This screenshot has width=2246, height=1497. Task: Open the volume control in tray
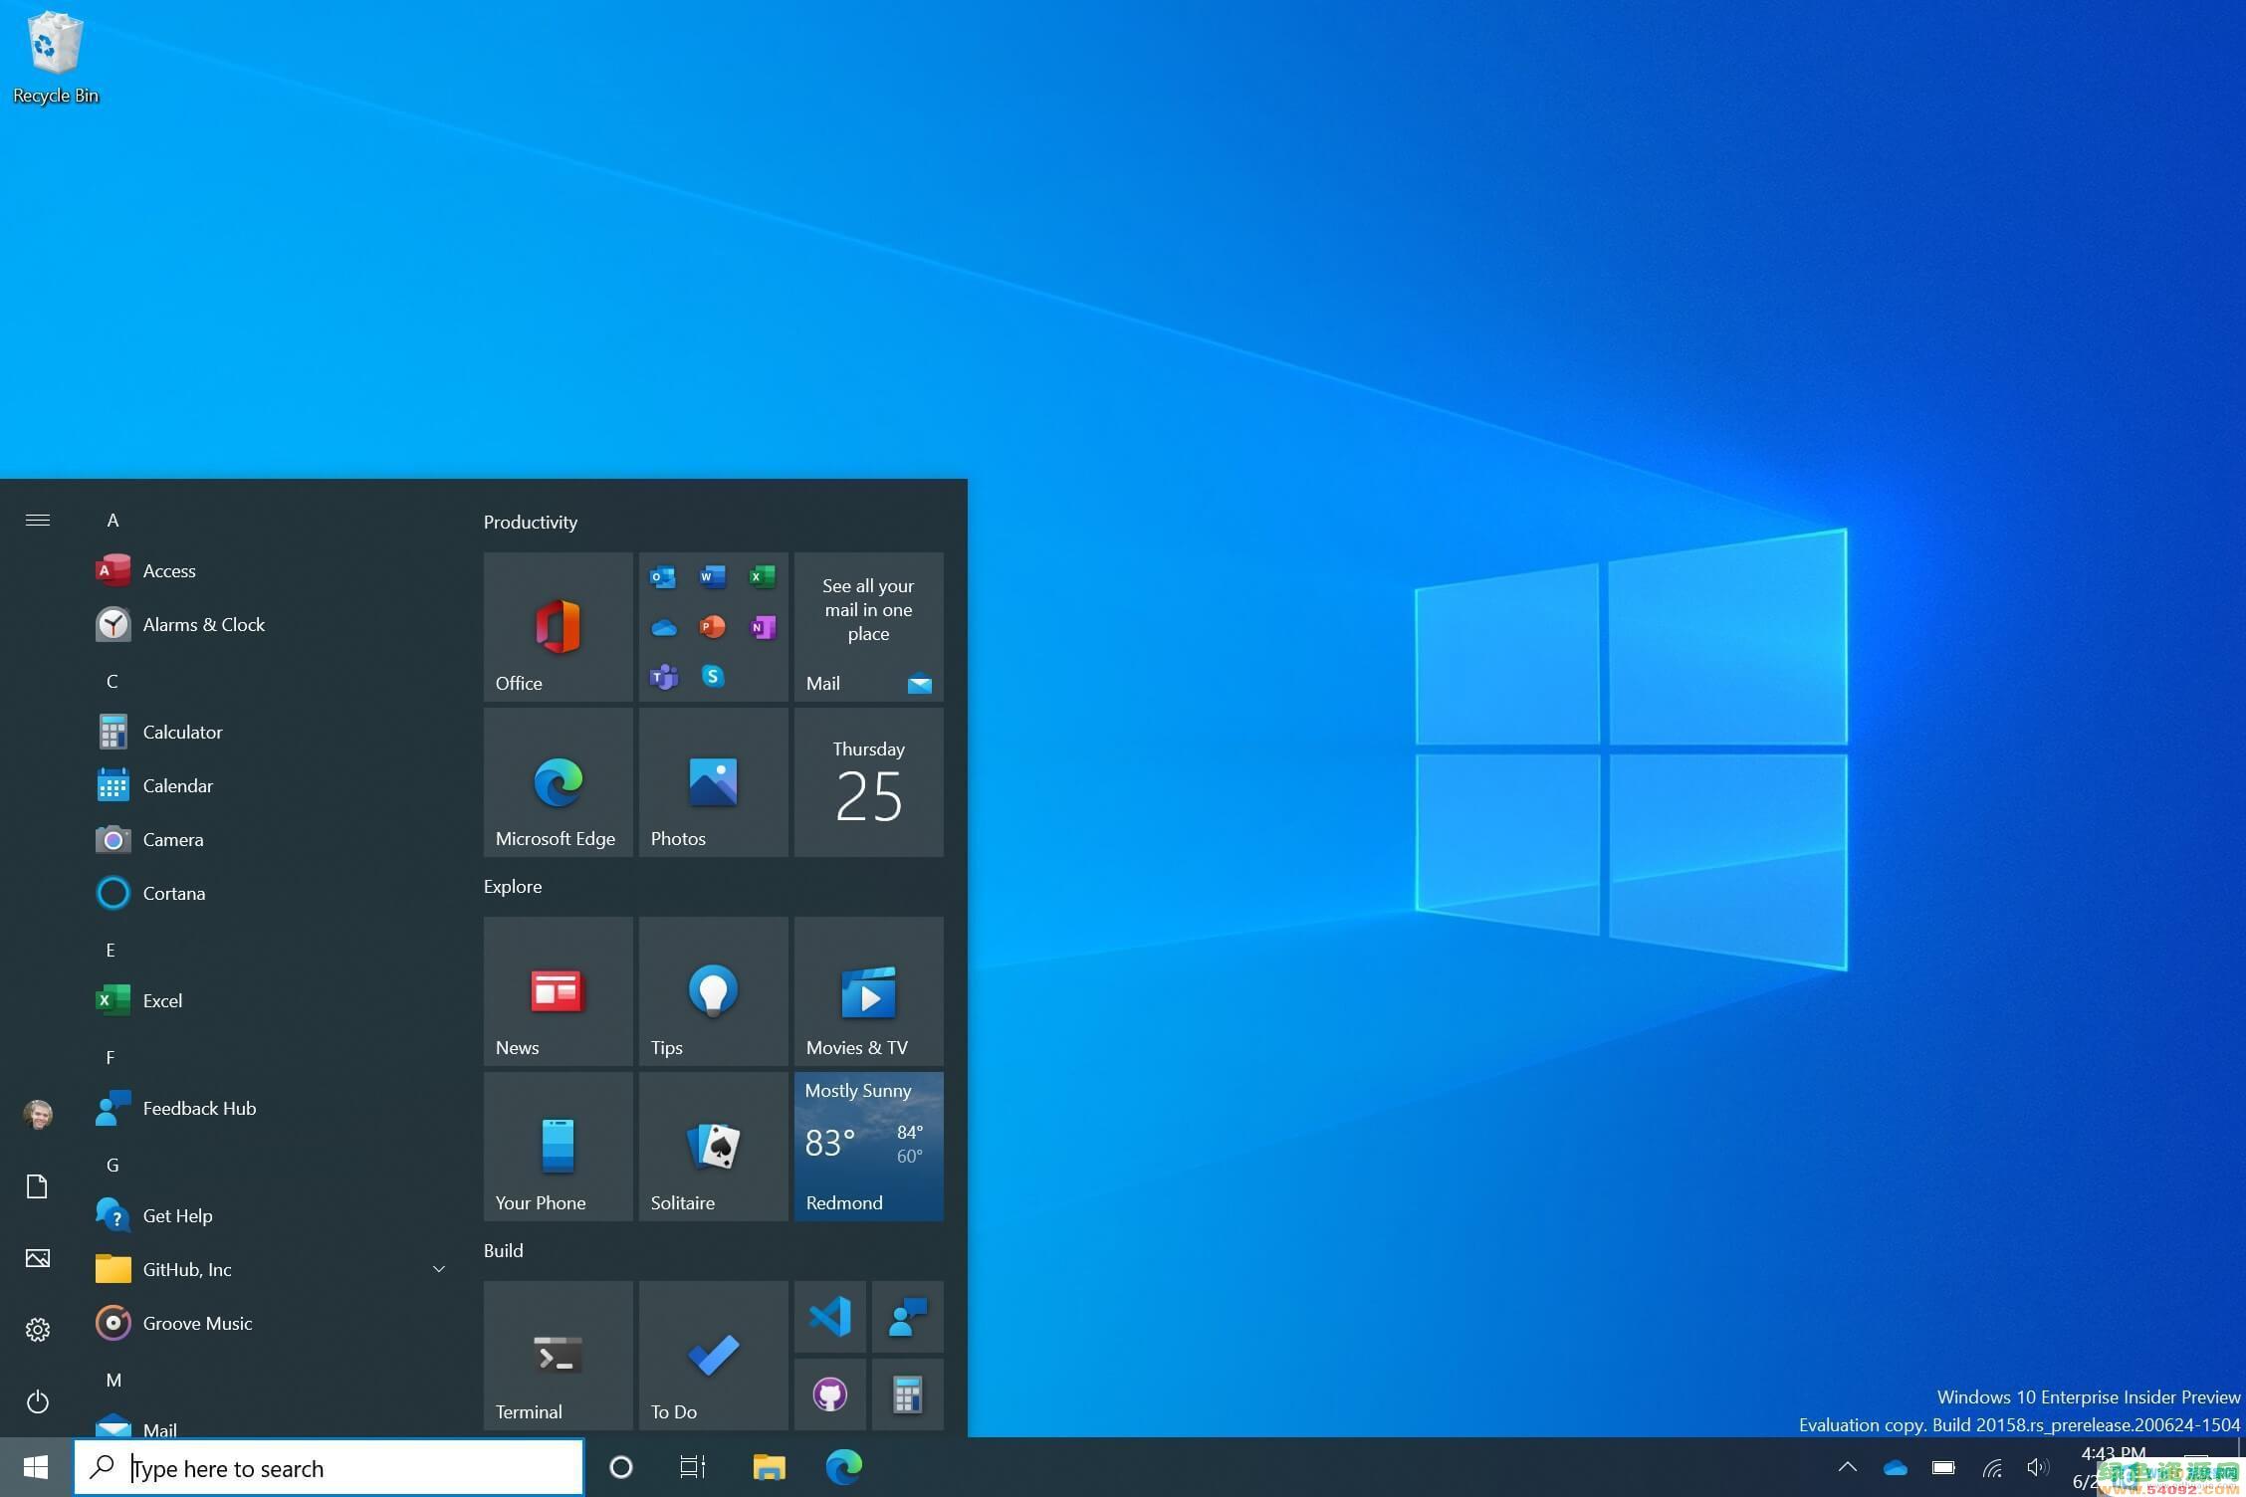point(2038,1467)
